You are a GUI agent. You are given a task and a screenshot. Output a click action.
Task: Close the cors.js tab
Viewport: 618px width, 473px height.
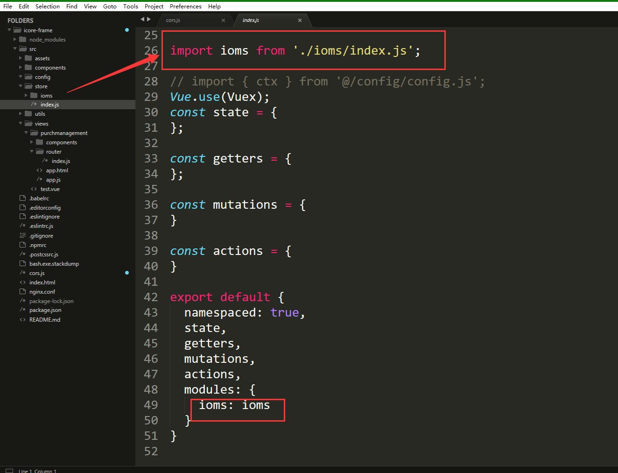pos(223,21)
